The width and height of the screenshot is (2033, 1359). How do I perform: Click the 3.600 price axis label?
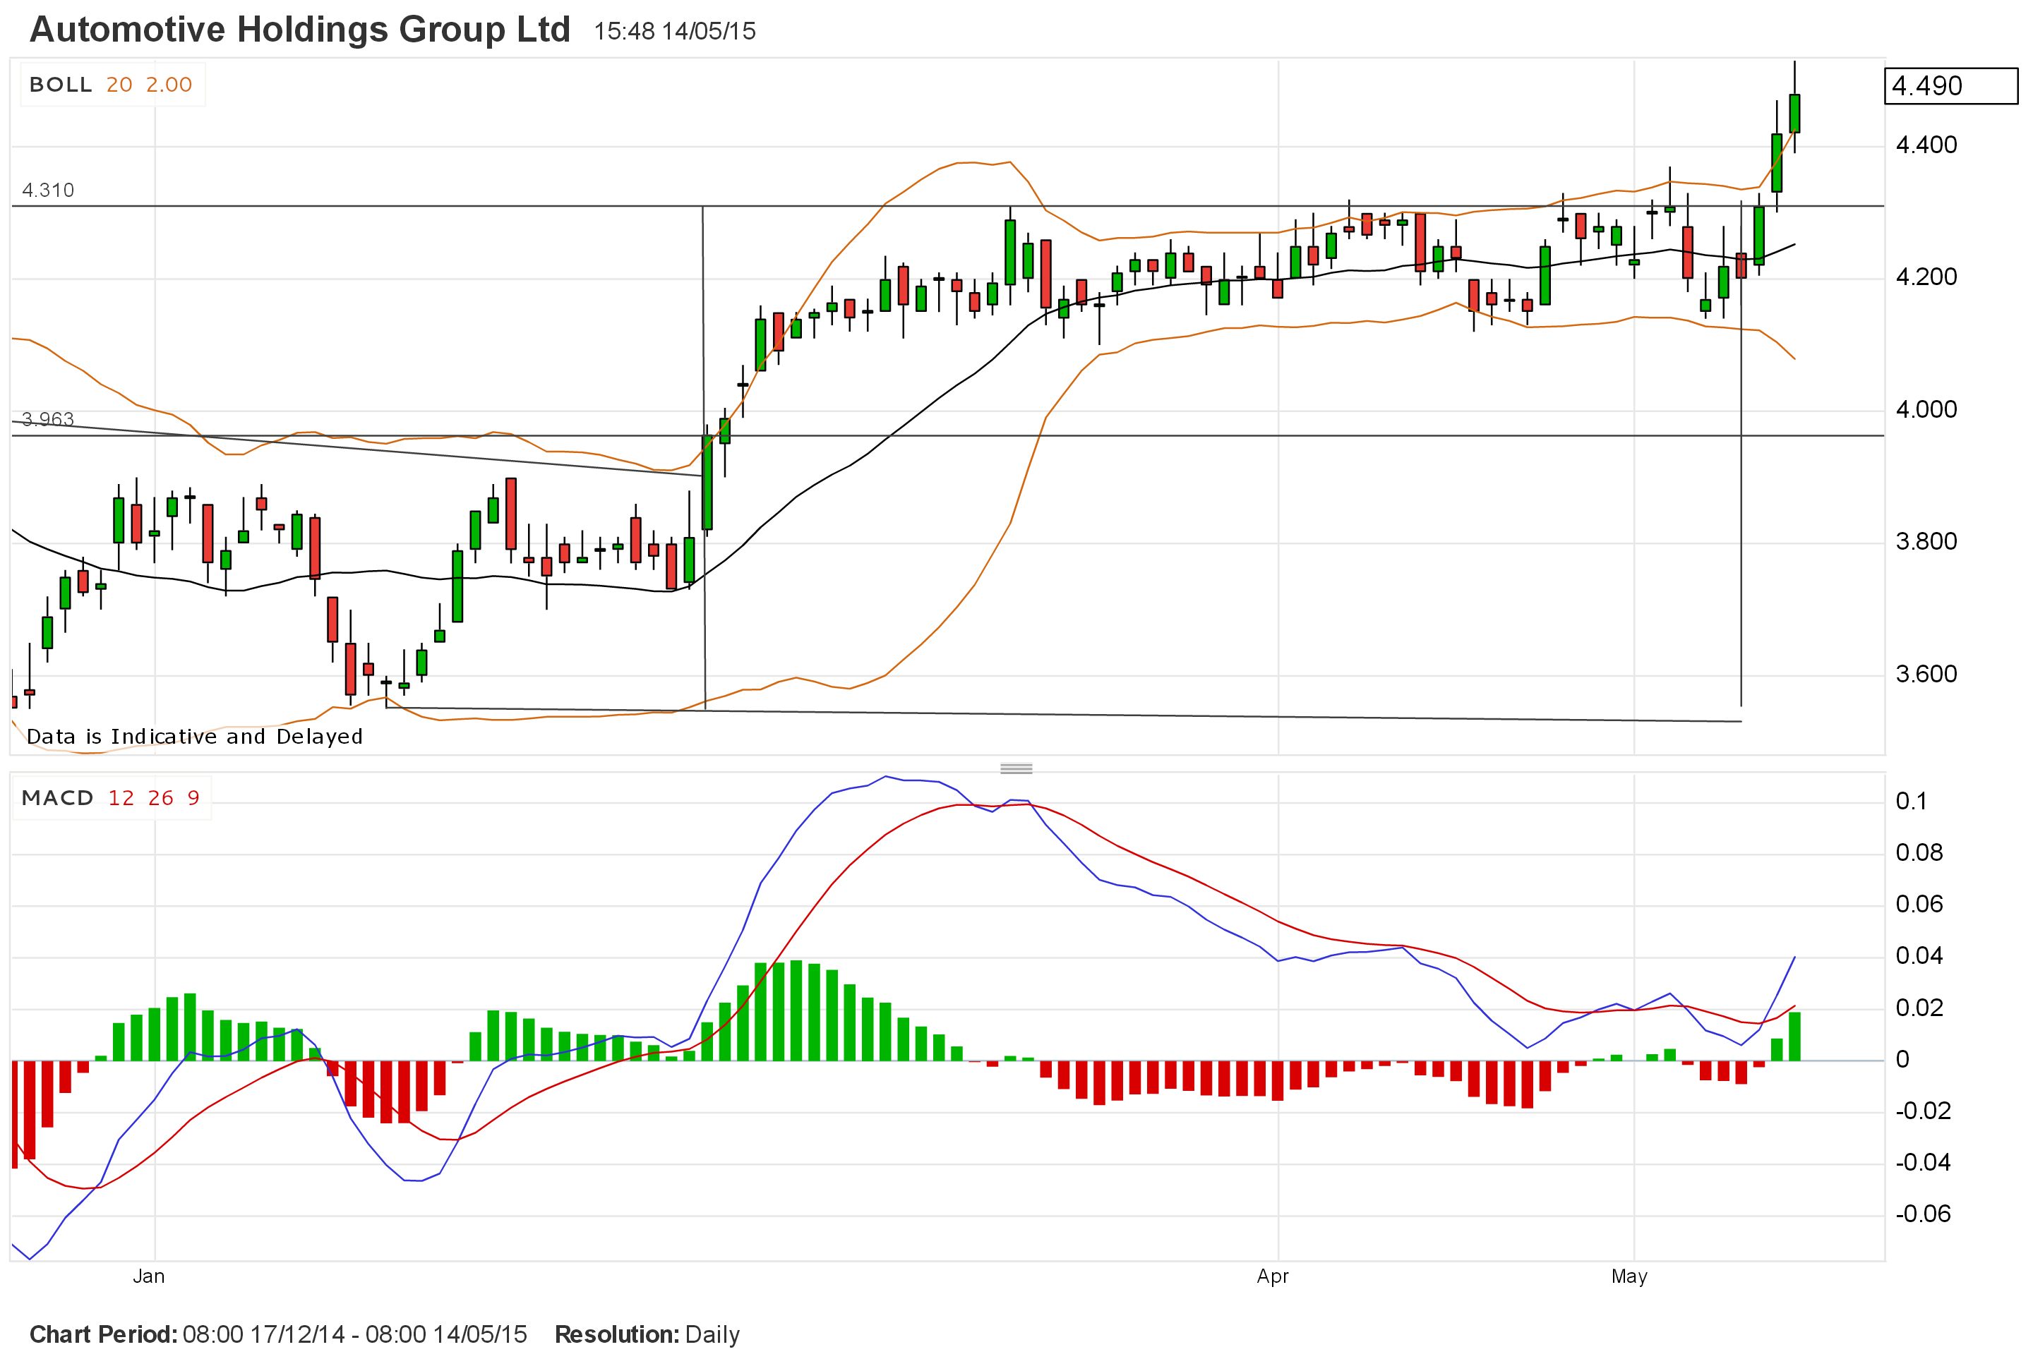click(x=1926, y=675)
